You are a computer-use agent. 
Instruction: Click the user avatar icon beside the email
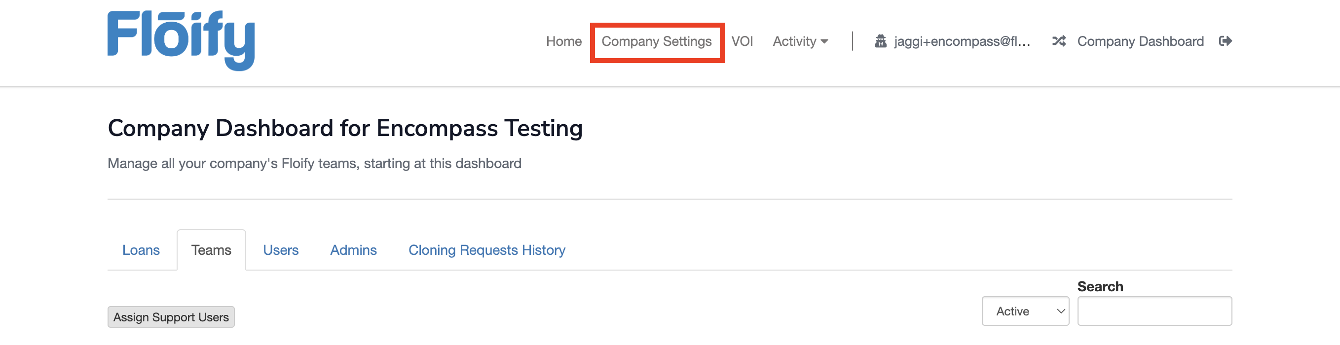(880, 41)
